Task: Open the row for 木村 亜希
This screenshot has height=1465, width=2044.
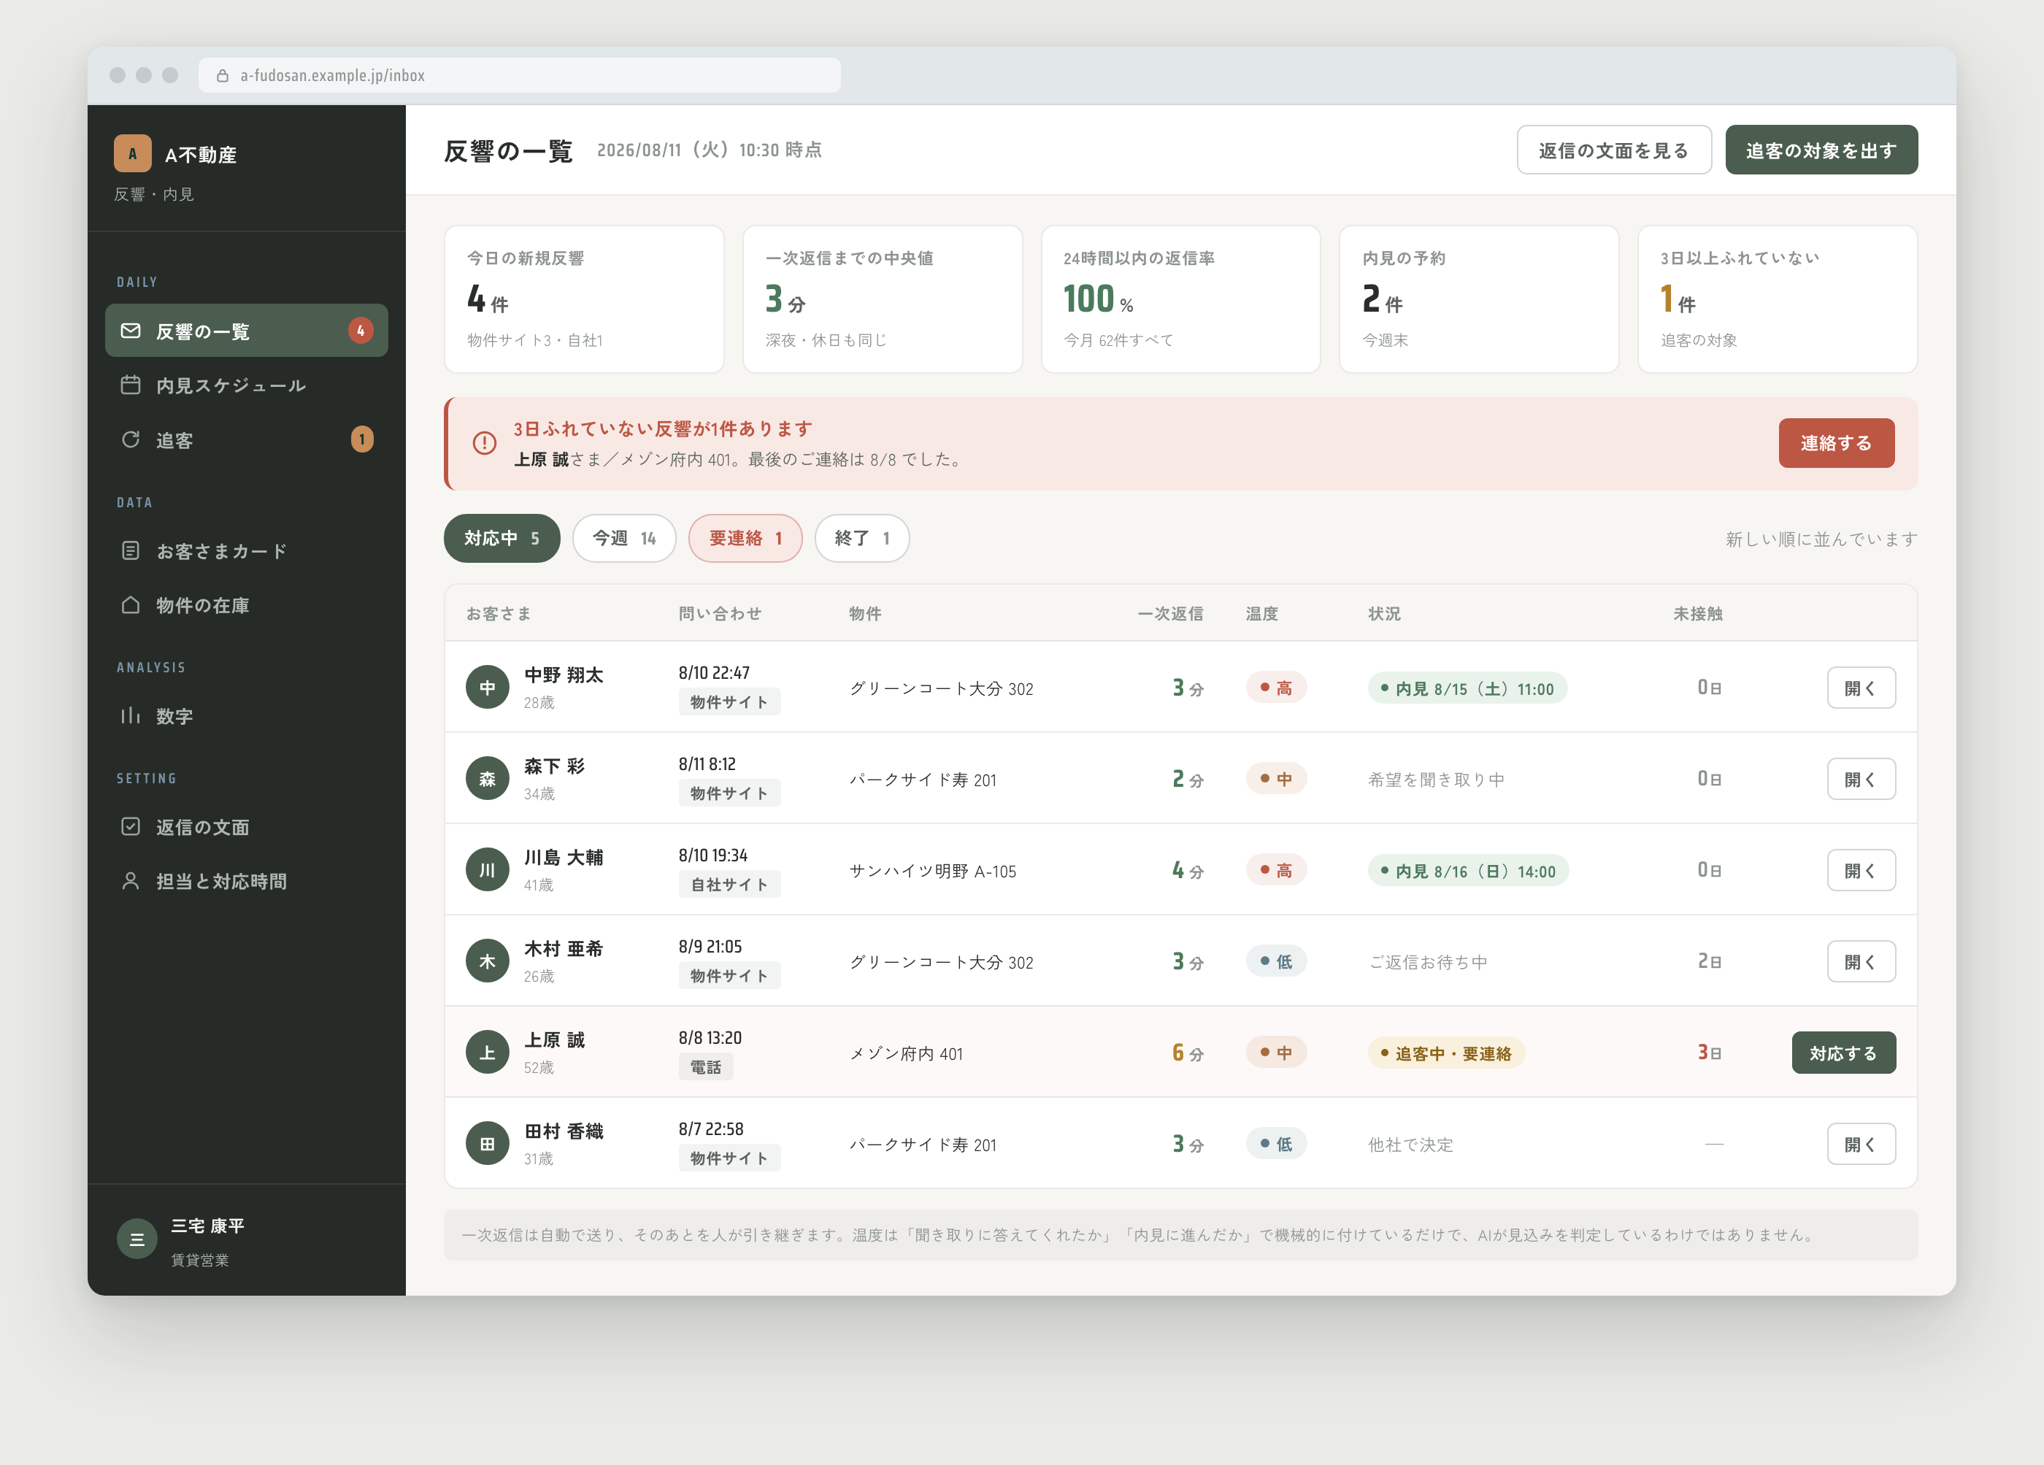Action: [x=1861, y=961]
